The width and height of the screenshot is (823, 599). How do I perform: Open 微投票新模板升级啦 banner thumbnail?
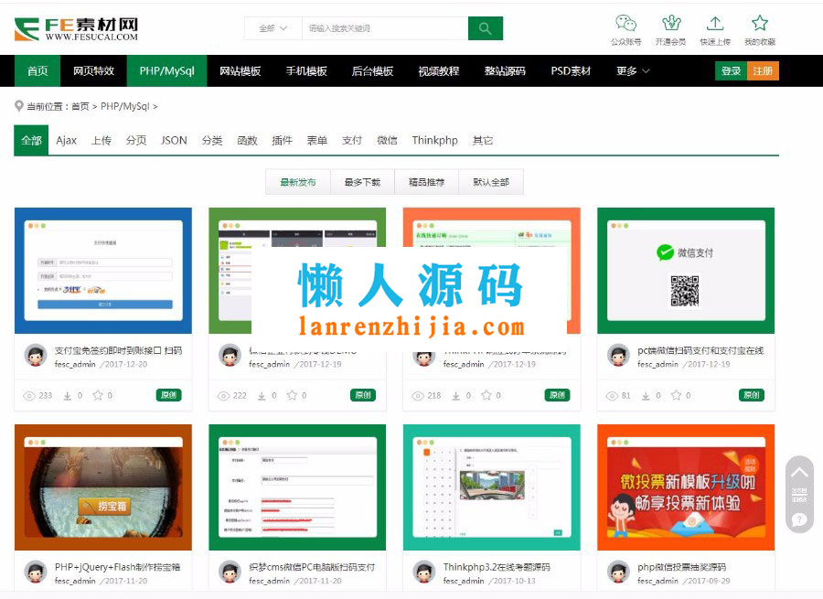[686, 487]
